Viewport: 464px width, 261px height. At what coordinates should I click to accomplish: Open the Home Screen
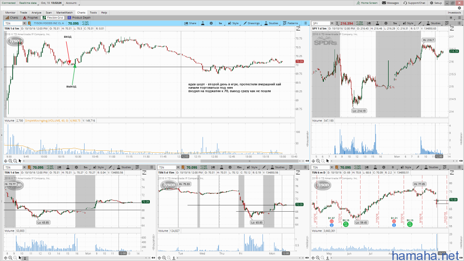tap(367, 3)
